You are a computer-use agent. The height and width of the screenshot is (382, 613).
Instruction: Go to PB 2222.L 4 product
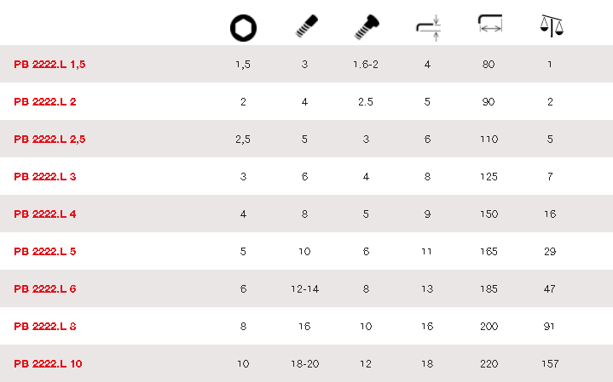click(45, 214)
